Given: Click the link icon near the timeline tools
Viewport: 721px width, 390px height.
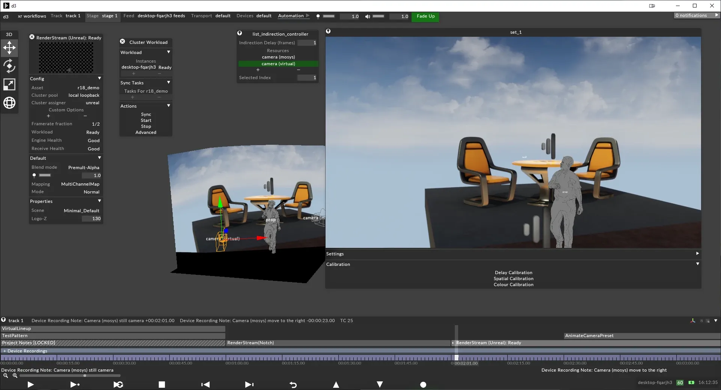Looking at the screenshot, I should coord(701,321).
